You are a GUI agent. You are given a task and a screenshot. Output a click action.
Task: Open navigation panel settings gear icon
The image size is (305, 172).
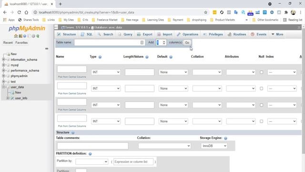coord(33,36)
